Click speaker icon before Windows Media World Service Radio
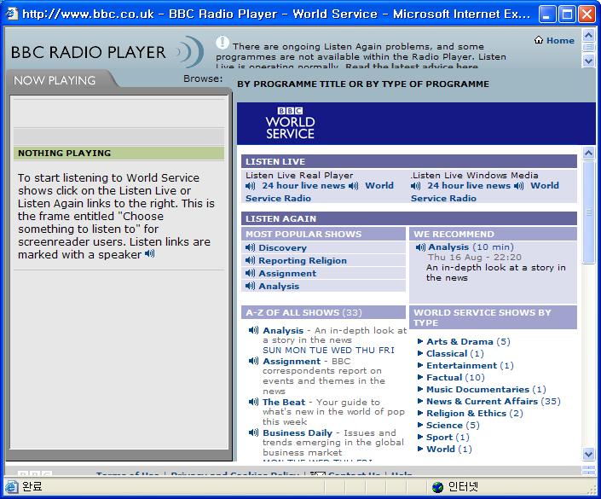Viewport: 601px width, 499px height. [518, 186]
